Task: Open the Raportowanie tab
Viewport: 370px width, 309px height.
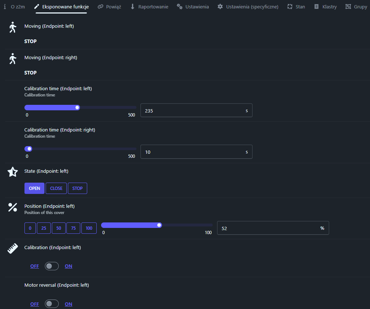Action: tap(149, 7)
